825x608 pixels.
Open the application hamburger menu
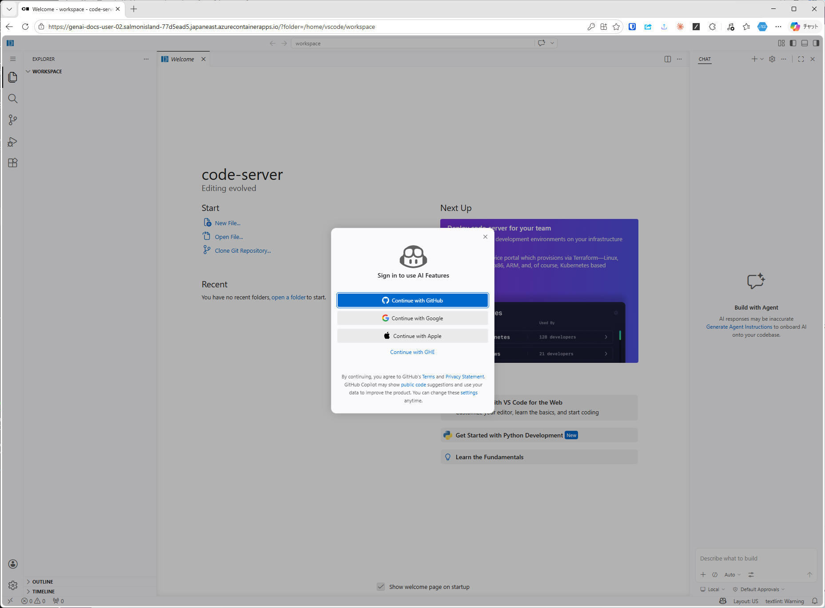pyautogui.click(x=13, y=59)
